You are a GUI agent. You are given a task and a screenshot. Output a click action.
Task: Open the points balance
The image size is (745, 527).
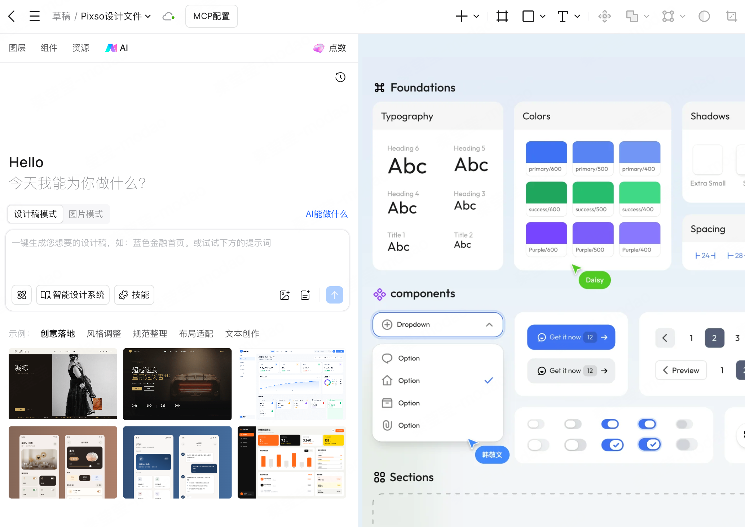(330, 48)
